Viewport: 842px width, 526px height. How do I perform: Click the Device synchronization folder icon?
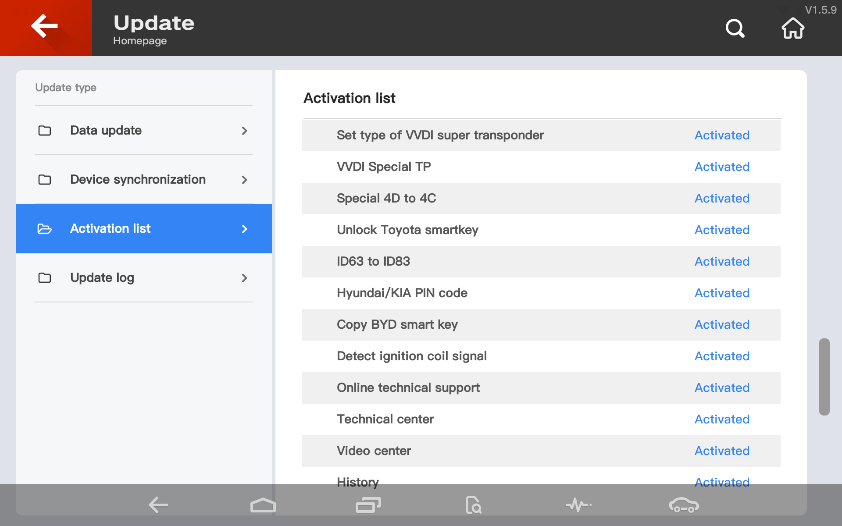(45, 180)
